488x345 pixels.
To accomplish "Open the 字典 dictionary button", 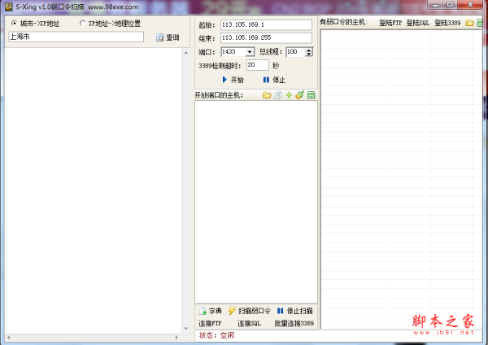I will pos(211,311).
